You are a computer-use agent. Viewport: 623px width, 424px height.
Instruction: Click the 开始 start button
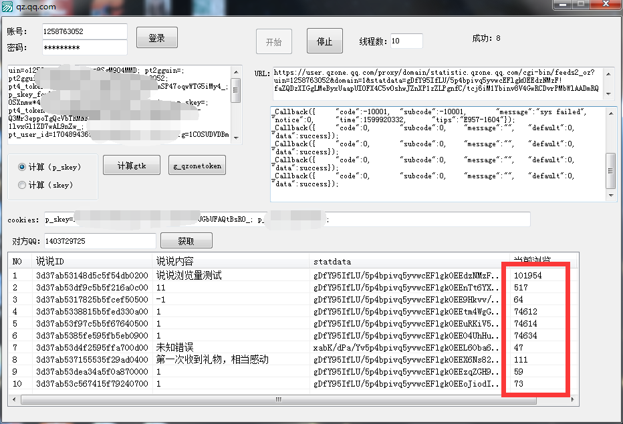pos(274,41)
